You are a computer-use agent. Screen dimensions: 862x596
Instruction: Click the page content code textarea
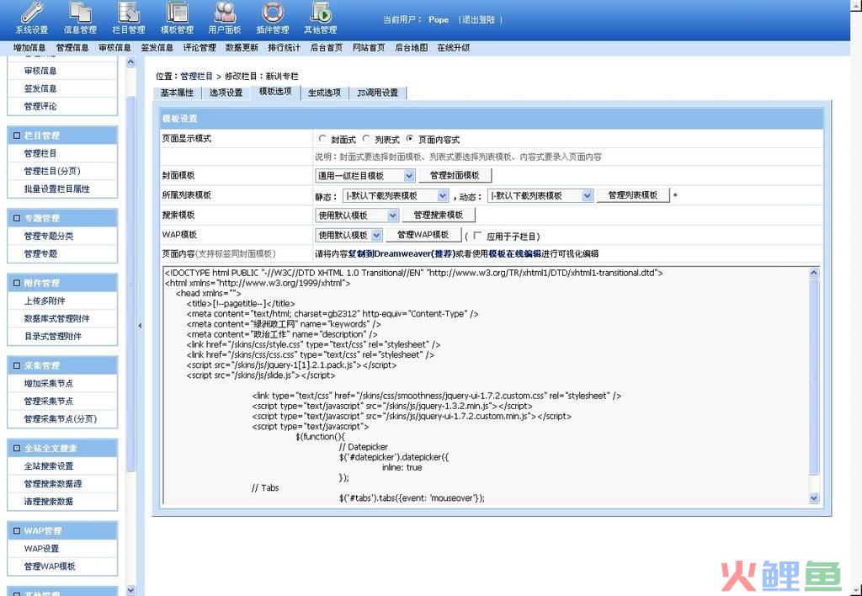(x=486, y=386)
